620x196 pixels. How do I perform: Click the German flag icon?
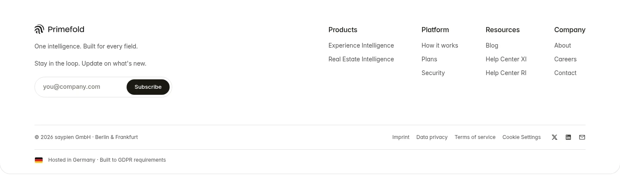(39, 160)
